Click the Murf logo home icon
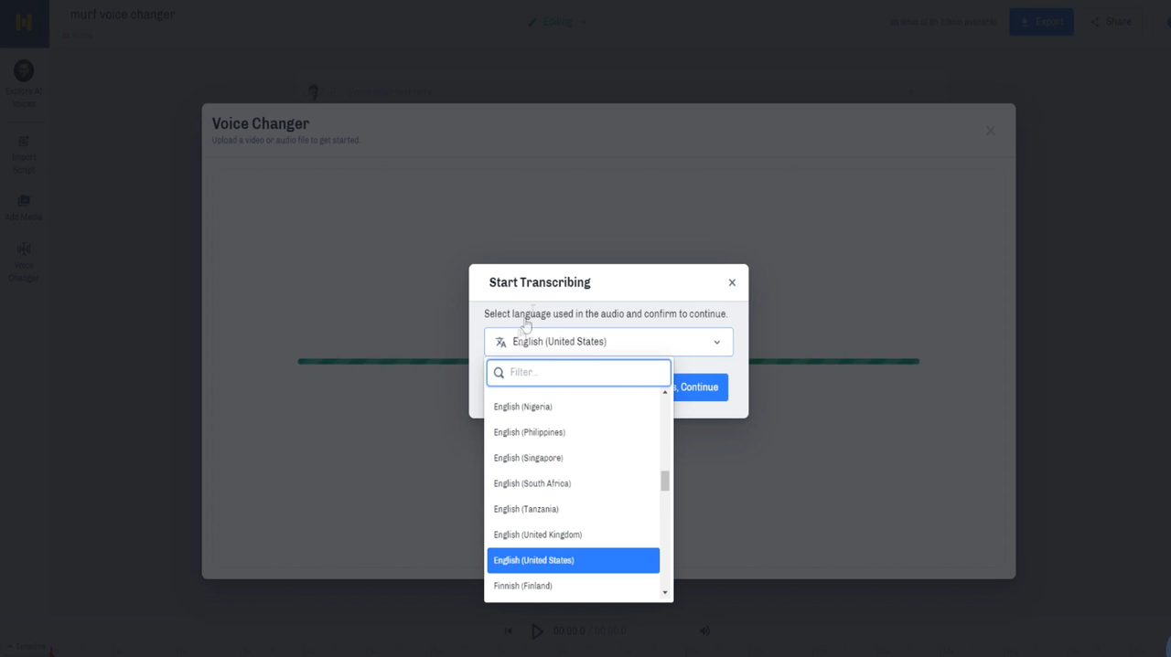The height and width of the screenshot is (657, 1171). pos(24,23)
